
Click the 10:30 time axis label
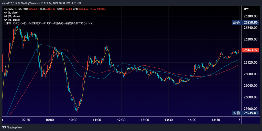click(x=73, y=120)
